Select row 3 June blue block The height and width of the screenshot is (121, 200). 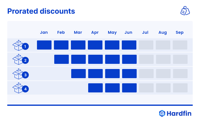tap(129, 74)
